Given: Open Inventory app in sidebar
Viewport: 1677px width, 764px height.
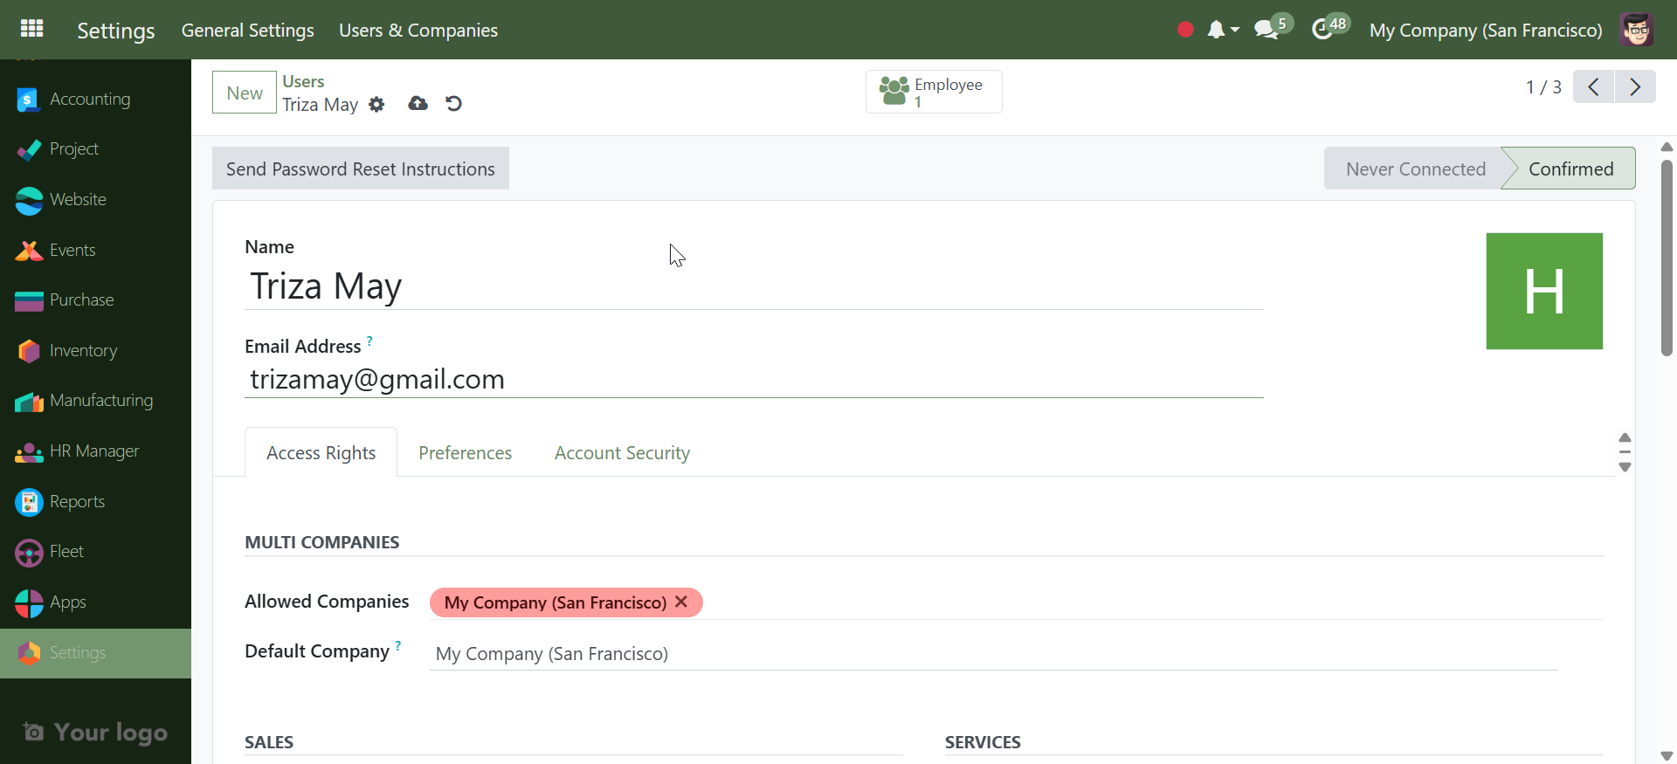Looking at the screenshot, I should point(83,351).
